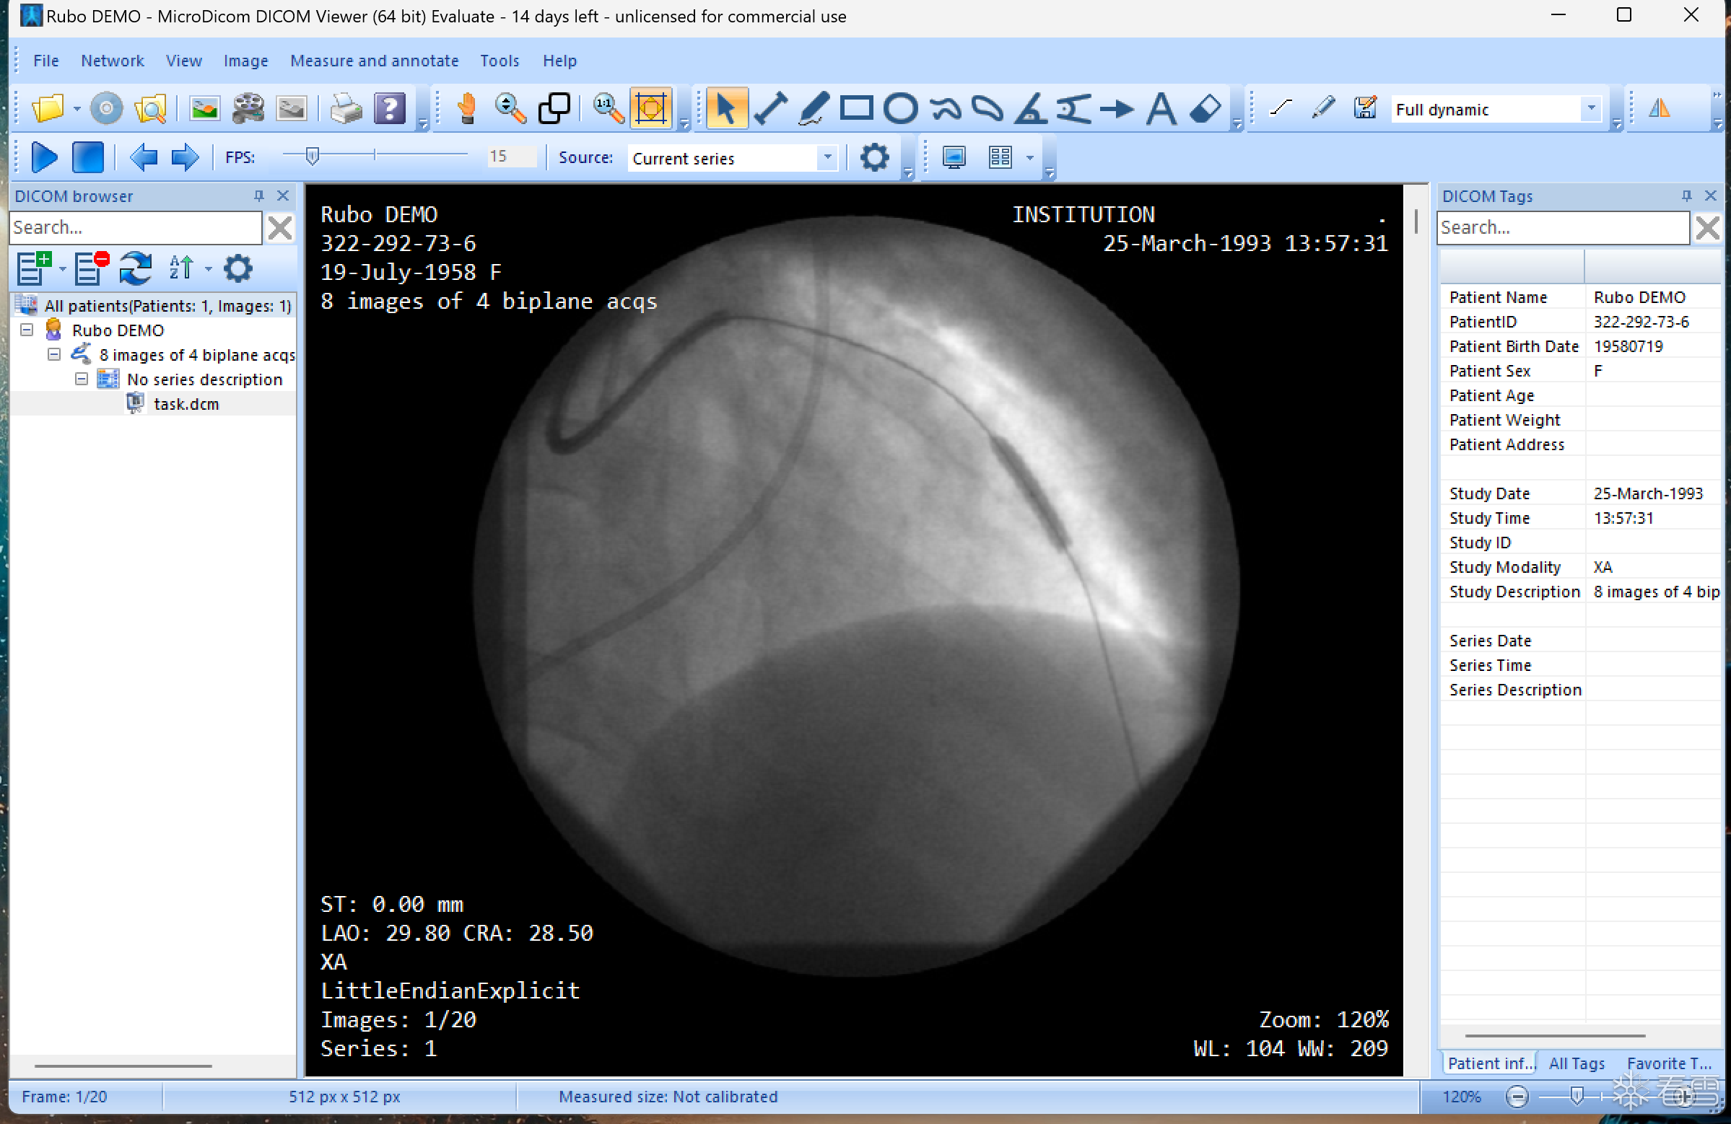Select the Pan hand tool
The image size is (1731, 1124).
pos(466,109)
